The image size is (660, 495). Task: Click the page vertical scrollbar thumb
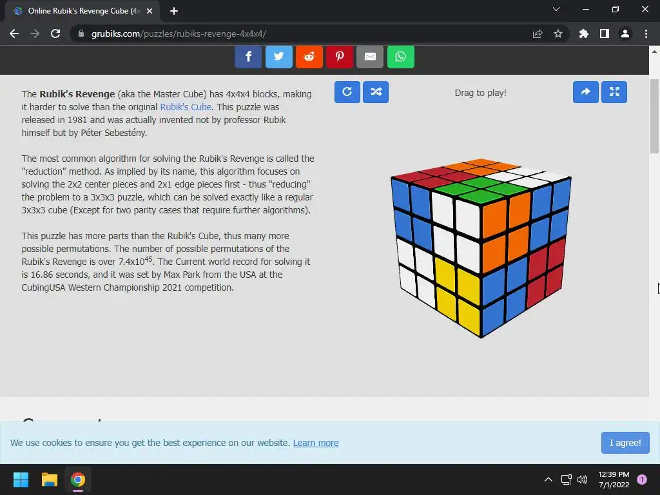pyautogui.click(x=655, y=117)
